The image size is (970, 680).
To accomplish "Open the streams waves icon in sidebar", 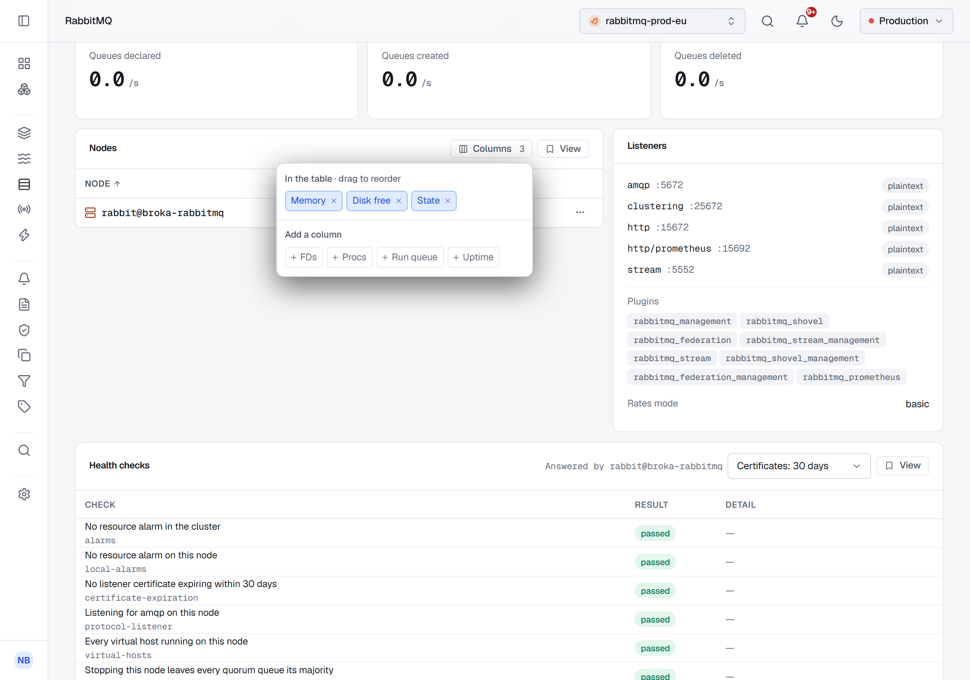I will click(24, 159).
